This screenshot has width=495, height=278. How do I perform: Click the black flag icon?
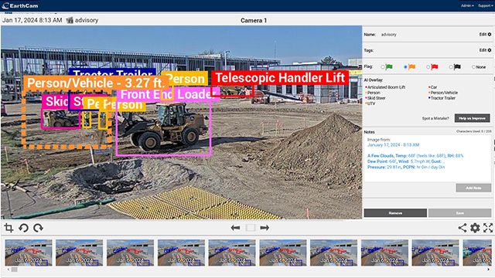coord(457,66)
